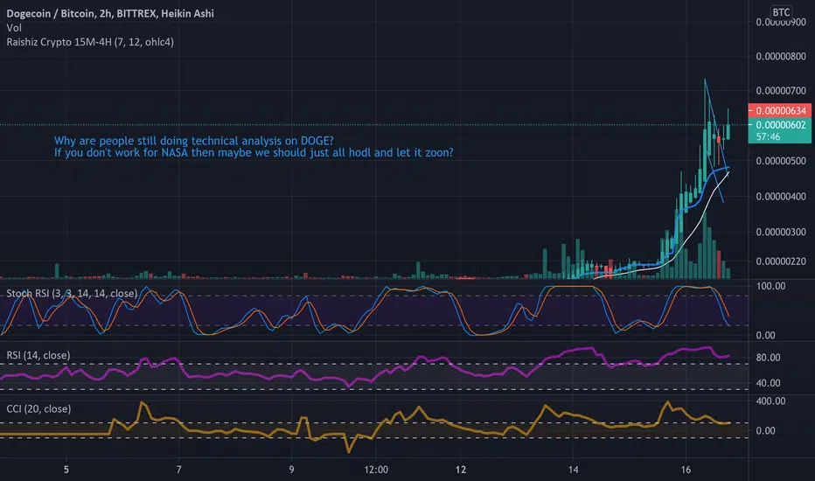
Task: Click RSI scale value 80.00
Action: pos(769,358)
